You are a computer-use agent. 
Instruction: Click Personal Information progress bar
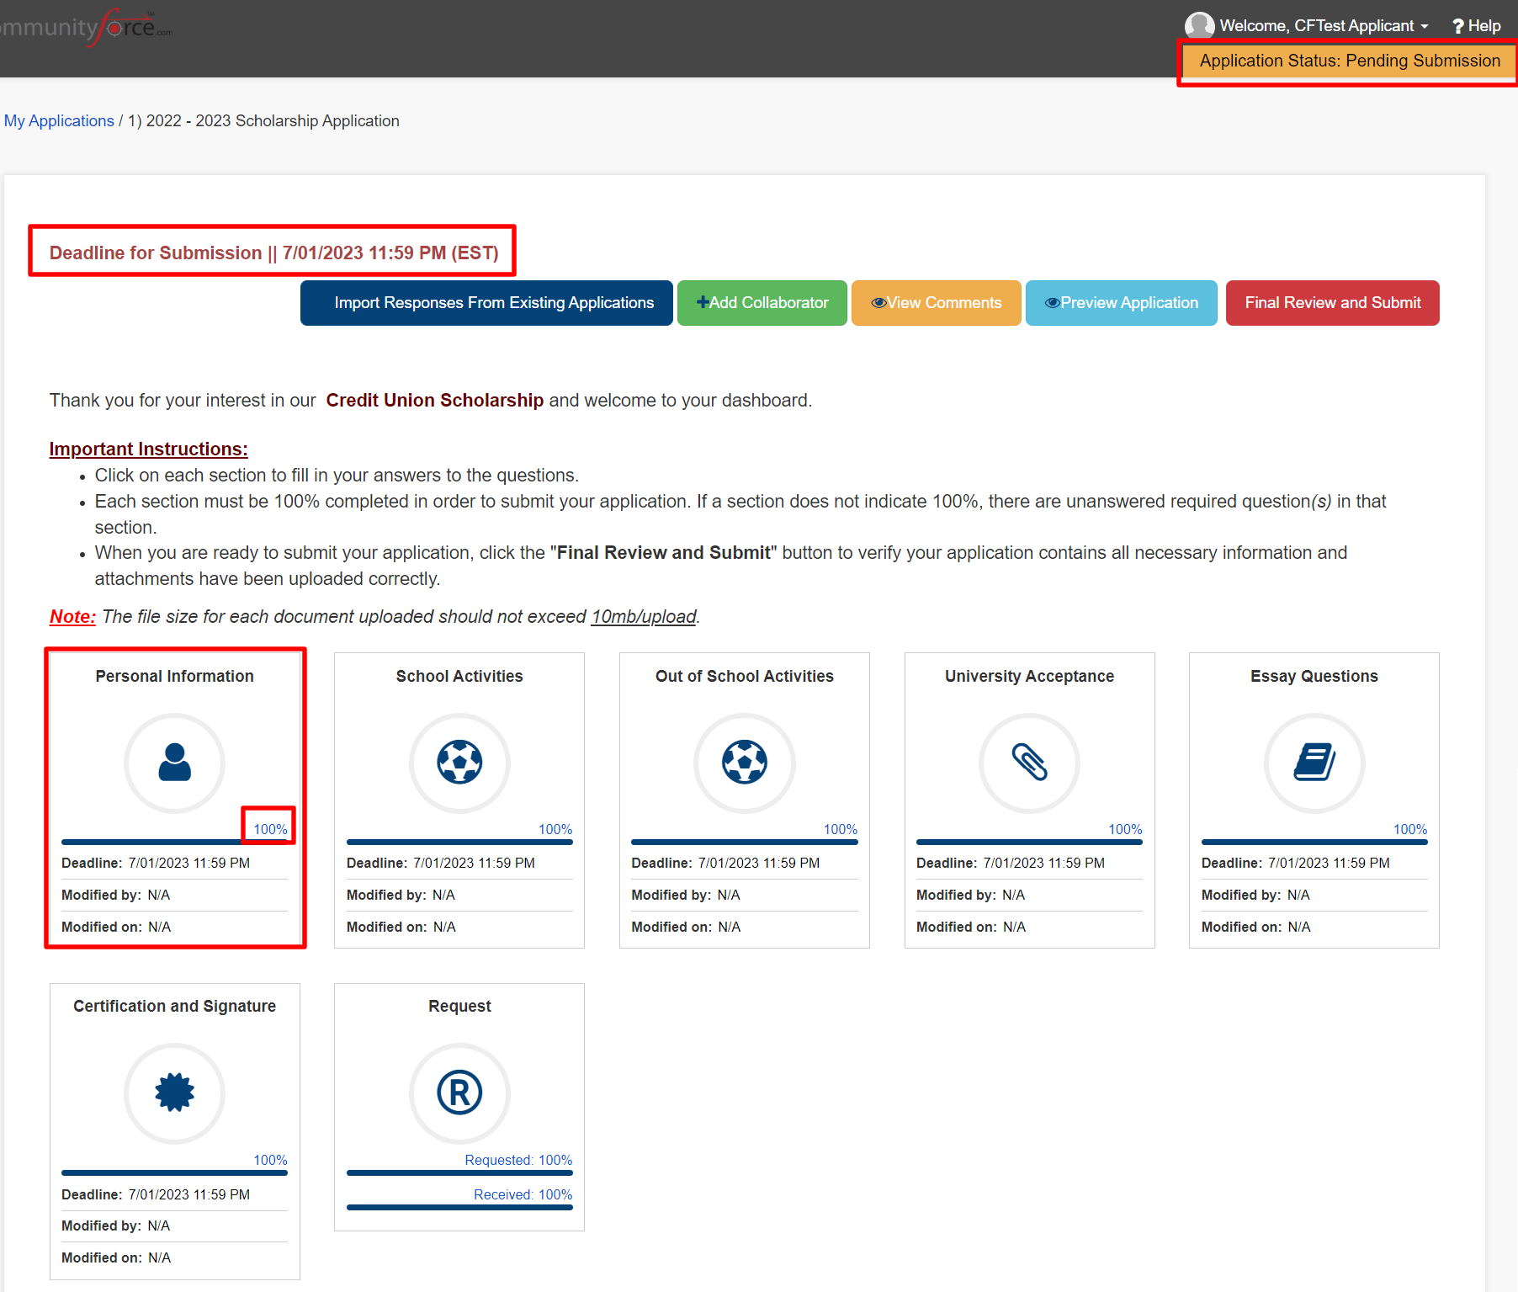tap(174, 842)
